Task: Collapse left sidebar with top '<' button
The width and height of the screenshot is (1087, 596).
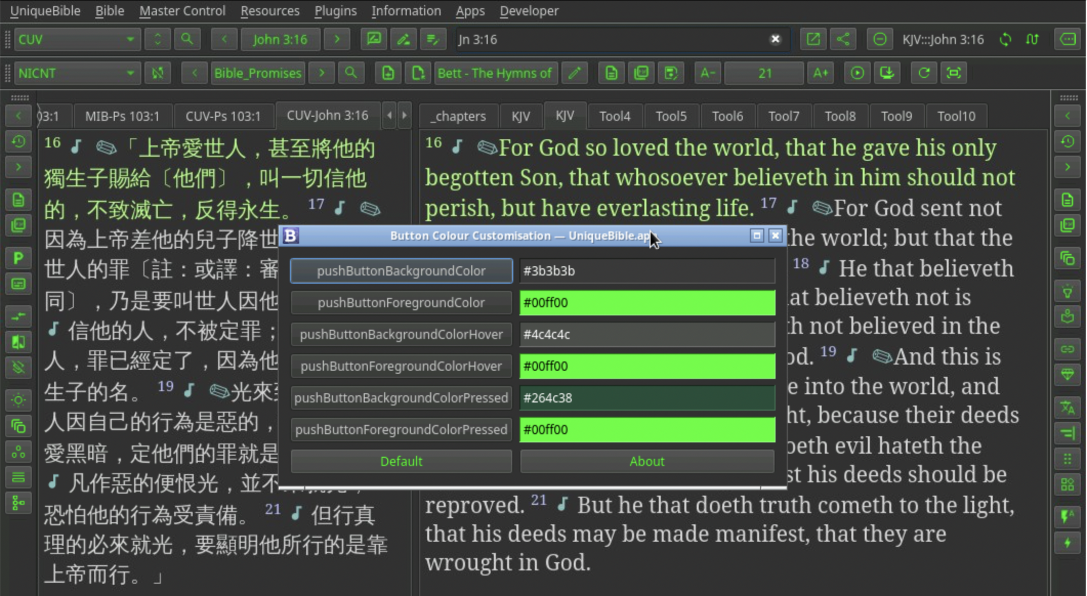Action: [18, 116]
